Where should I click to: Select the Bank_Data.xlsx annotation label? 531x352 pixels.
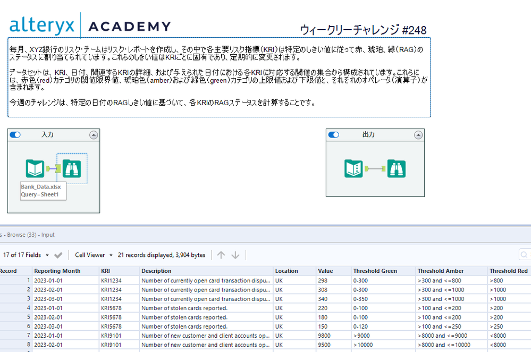[x=43, y=191]
